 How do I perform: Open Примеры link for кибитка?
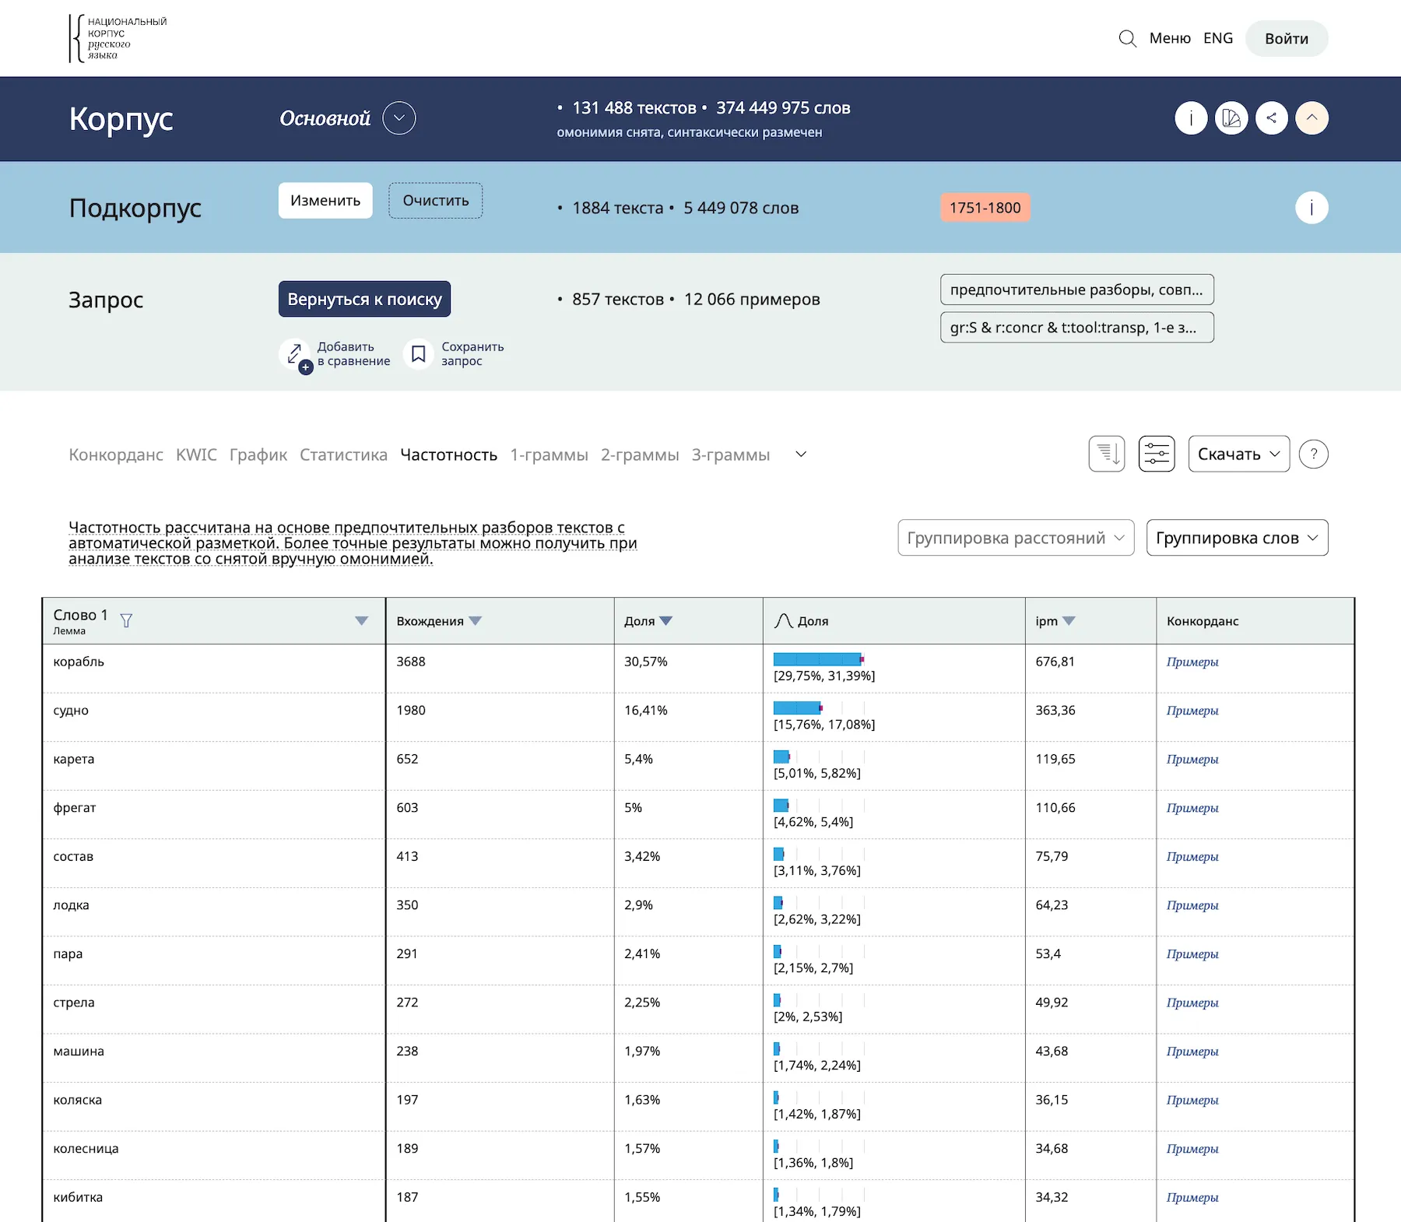click(1192, 1197)
